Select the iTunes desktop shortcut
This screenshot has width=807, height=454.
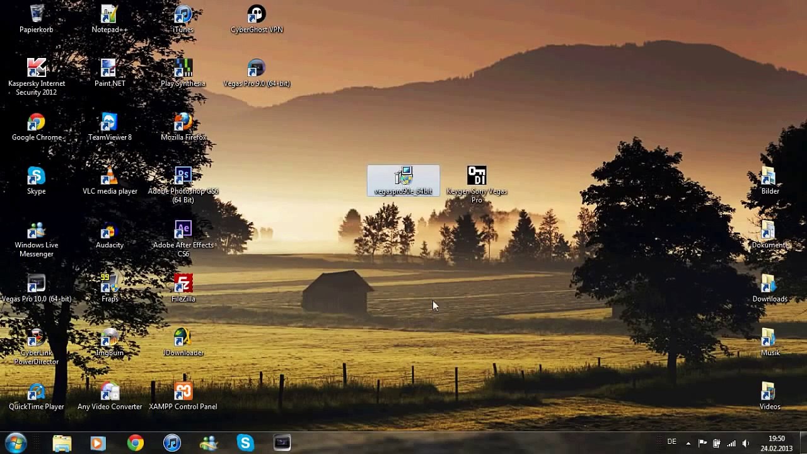pyautogui.click(x=183, y=19)
